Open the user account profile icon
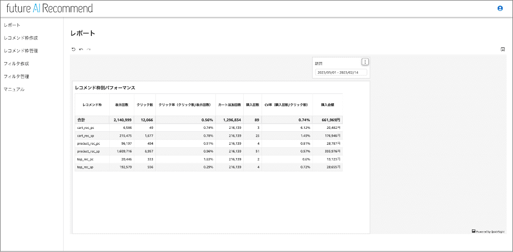The image size is (513, 252). 500,8
